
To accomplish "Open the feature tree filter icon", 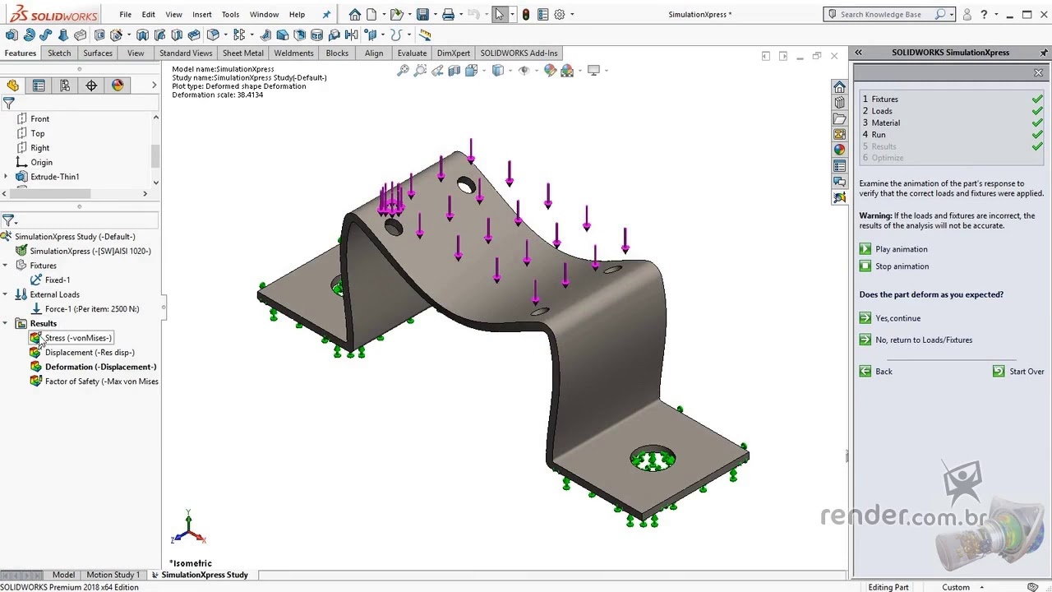I will [8, 103].
